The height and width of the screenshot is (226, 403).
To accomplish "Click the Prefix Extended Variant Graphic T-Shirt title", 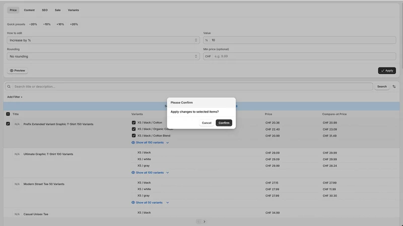I will 58,124.
